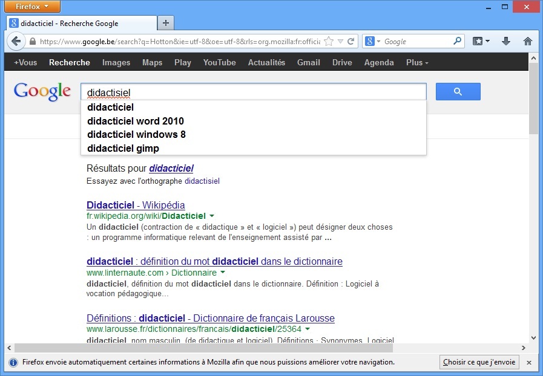Image resolution: width=543 pixels, height=376 pixels.
Task: Click the Google favicon on the tab
Action: [13, 23]
